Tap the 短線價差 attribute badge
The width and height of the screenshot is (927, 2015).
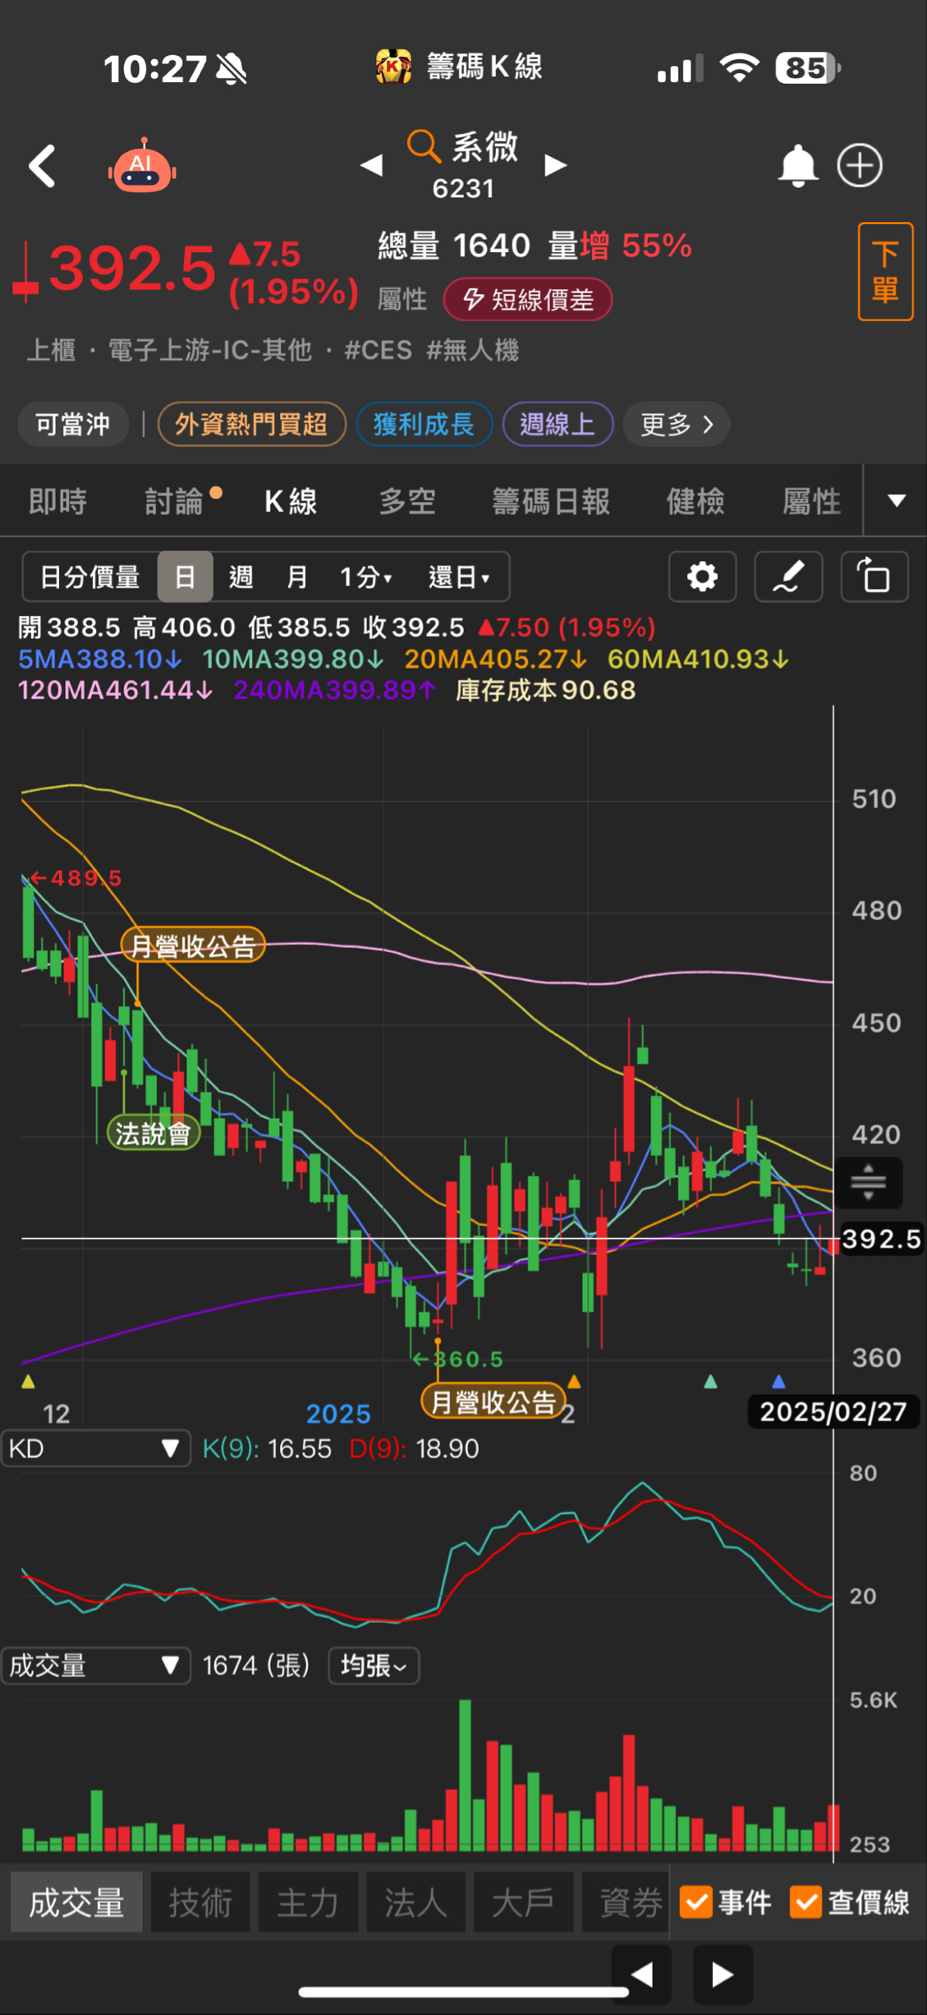[527, 299]
